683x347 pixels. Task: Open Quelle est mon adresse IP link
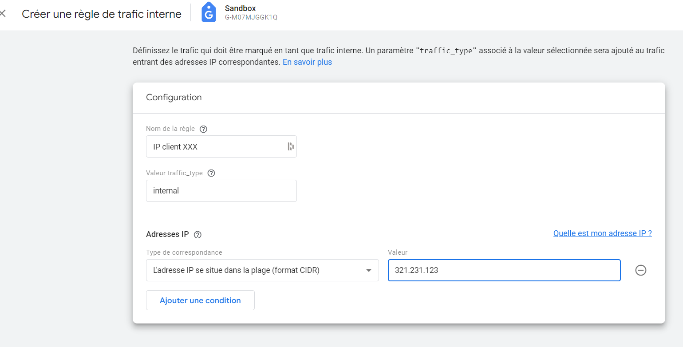(602, 233)
